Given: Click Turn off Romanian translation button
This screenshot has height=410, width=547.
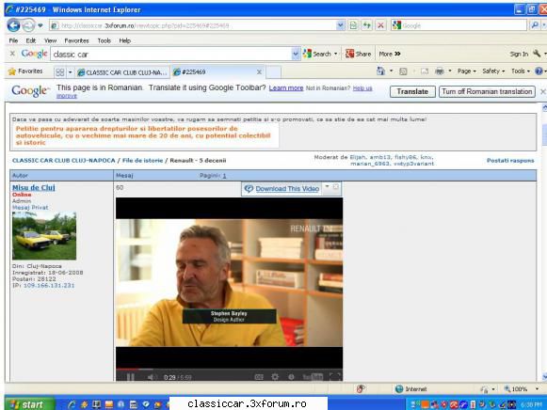Looking at the screenshot, I should pos(487,91).
